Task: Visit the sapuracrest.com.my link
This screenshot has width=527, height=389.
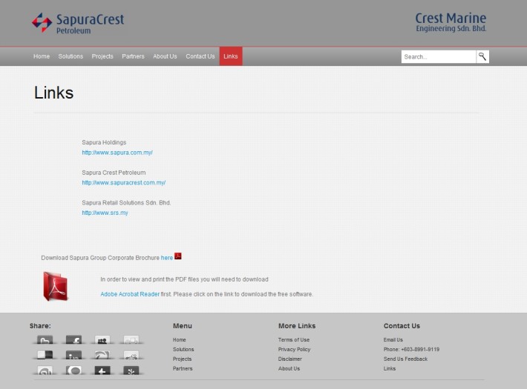Action: [123, 182]
